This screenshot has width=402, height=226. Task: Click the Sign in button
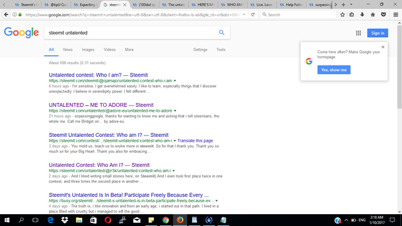[378, 33]
